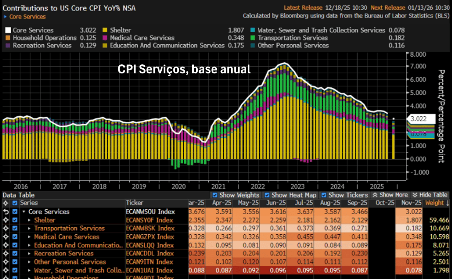Click the undo arrow icon beside Core Services
This screenshot has width=452, height=279.
pos(5,212)
